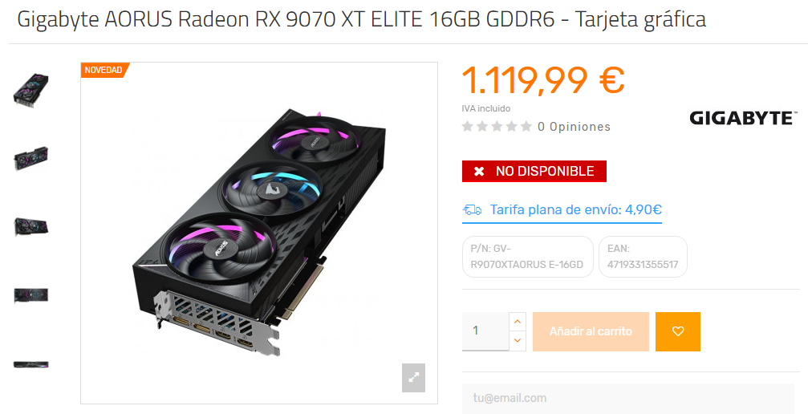808x414 pixels.
Task: Open Tarifa plana de envío link
Action: click(575, 210)
